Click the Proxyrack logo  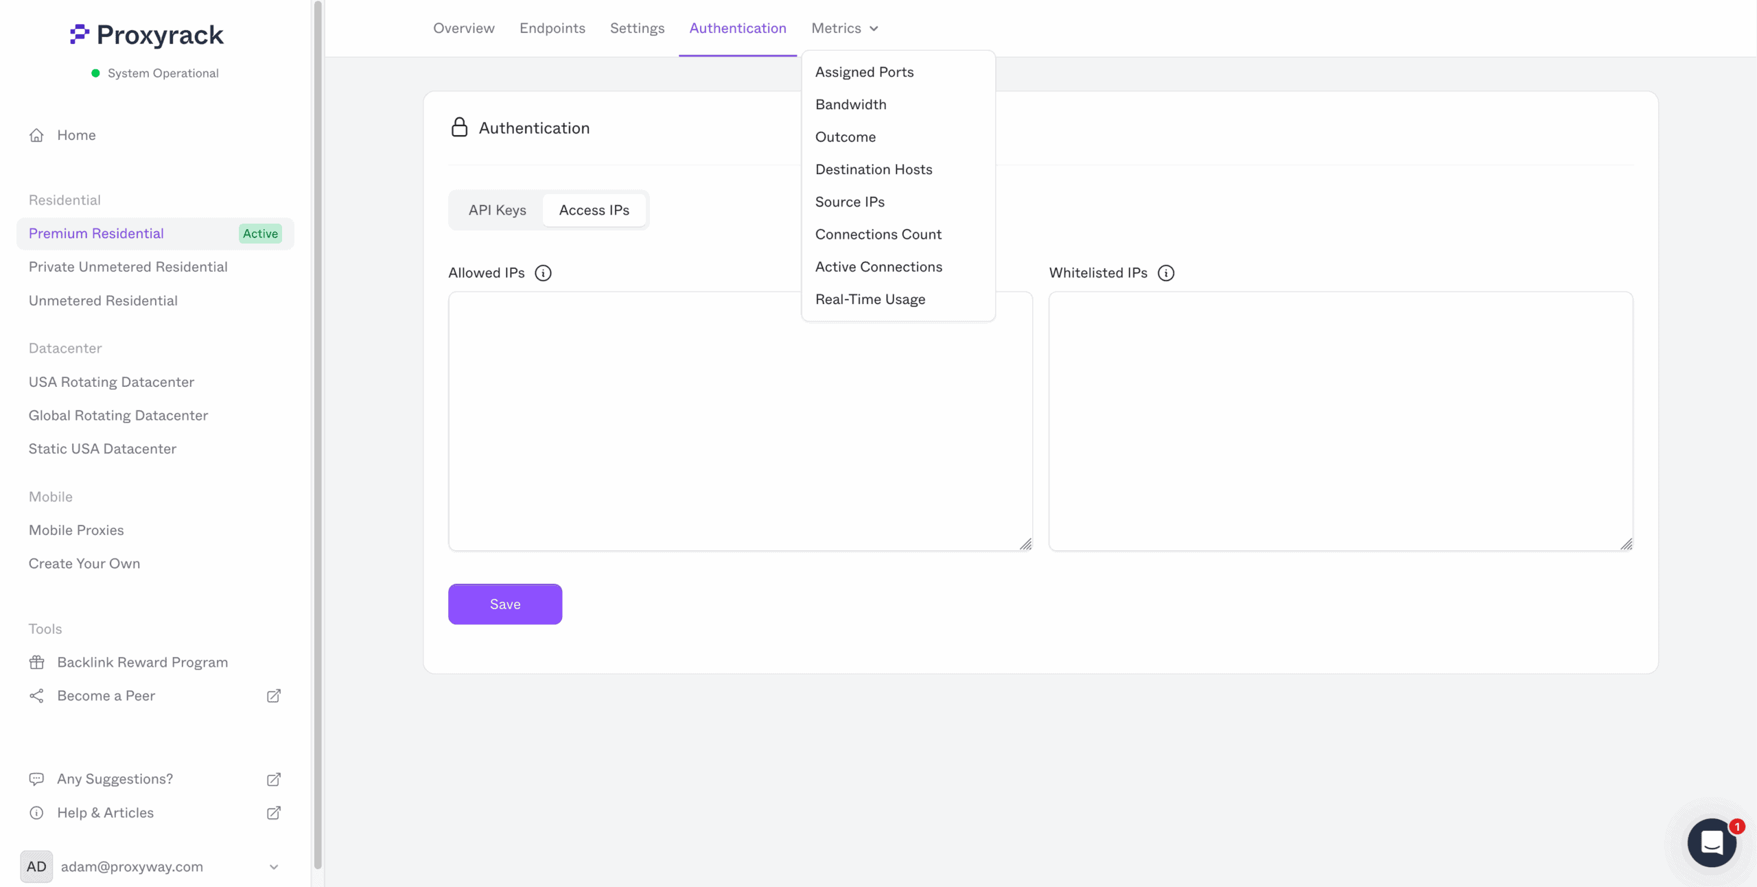[x=147, y=34]
